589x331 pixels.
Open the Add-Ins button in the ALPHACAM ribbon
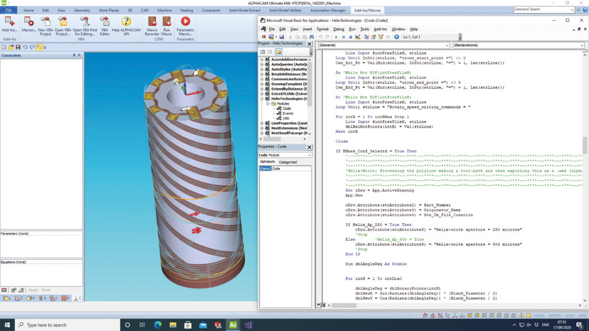(9, 24)
